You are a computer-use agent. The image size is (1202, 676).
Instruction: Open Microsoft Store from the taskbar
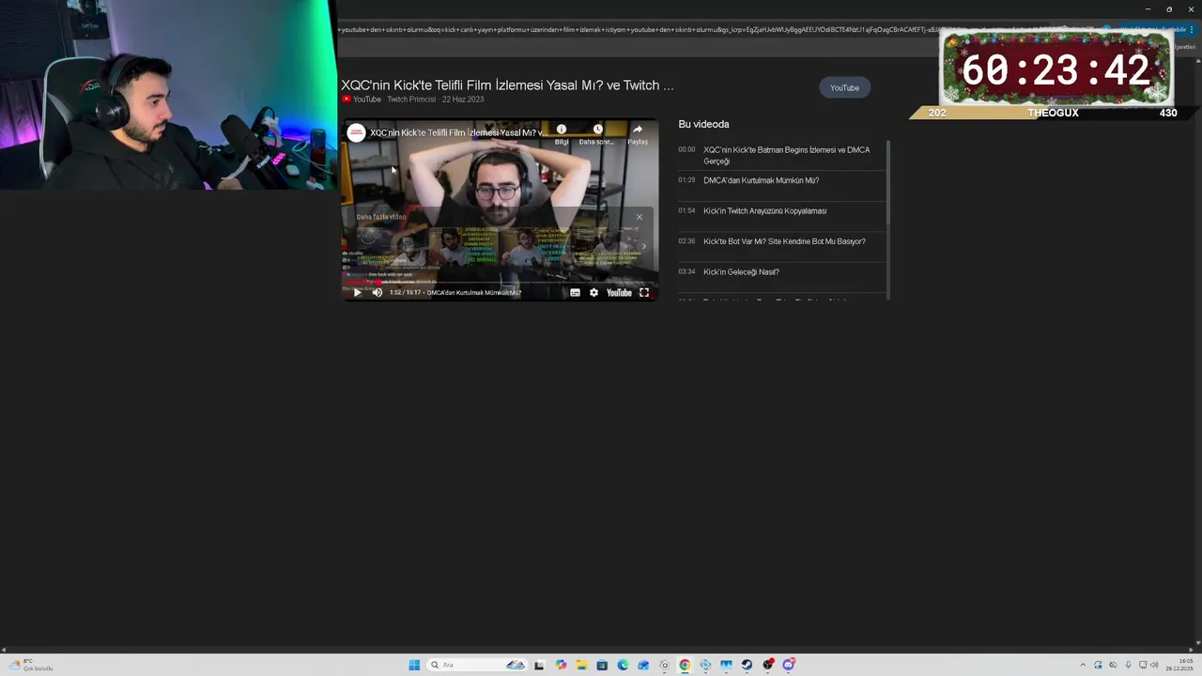[602, 665]
